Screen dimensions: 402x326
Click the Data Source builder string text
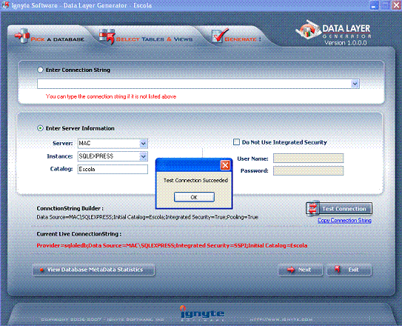point(147,217)
